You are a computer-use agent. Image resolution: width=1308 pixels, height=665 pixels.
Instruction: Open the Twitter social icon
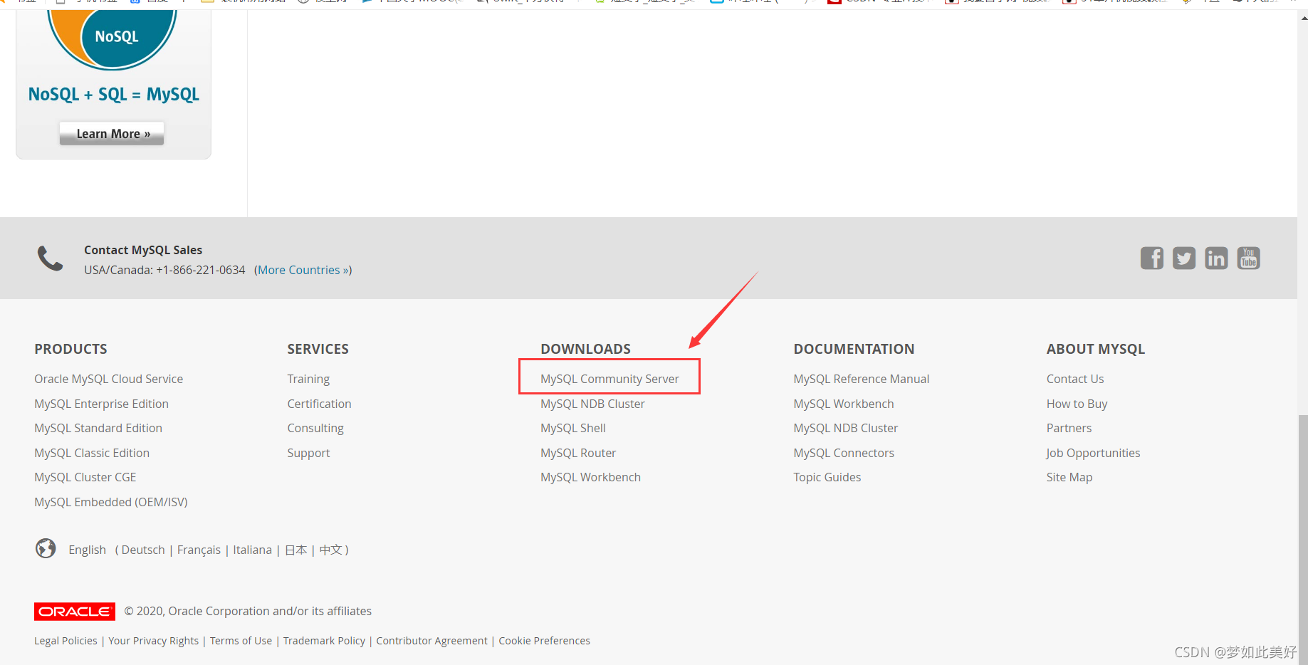pyautogui.click(x=1184, y=258)
